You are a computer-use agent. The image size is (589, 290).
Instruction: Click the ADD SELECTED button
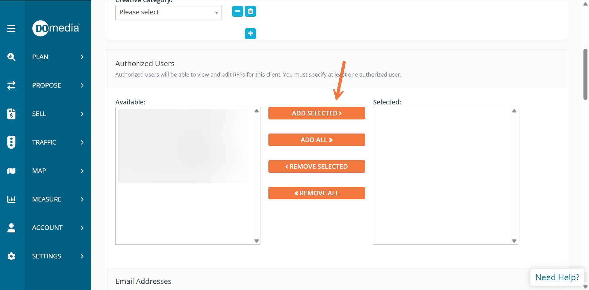point(317,113)
